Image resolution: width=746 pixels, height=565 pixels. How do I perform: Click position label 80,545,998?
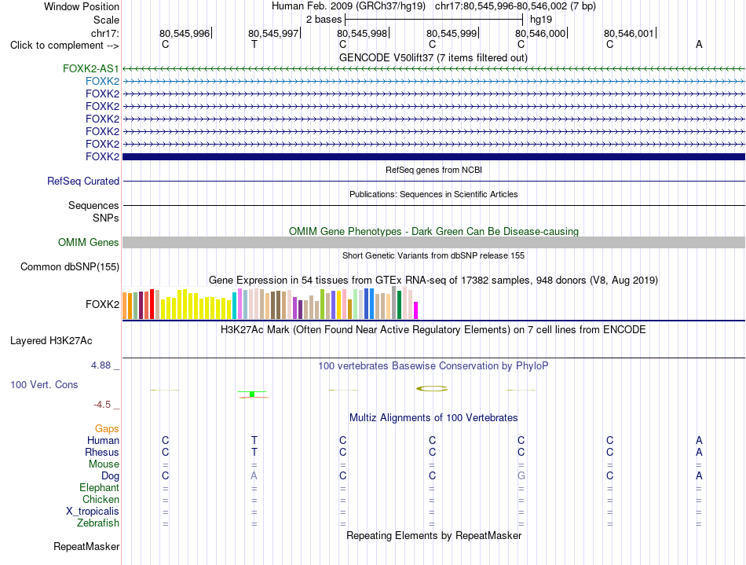pos(362,33)
